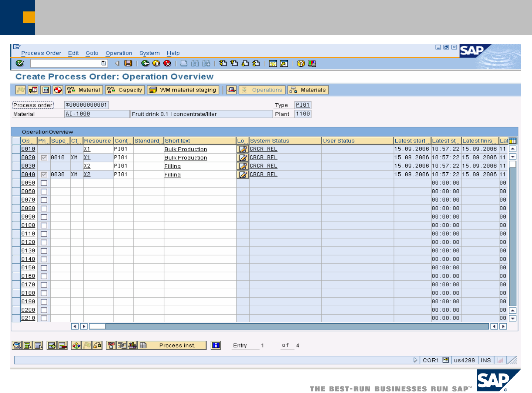
Task: Click the blue information icon
Action: (216, 345)
